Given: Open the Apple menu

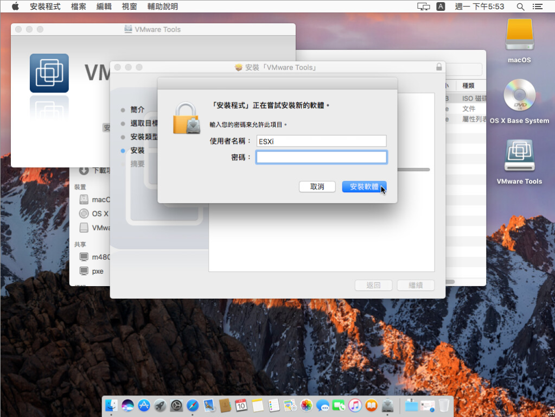Looking at the screenshot, I should point(15,7).
